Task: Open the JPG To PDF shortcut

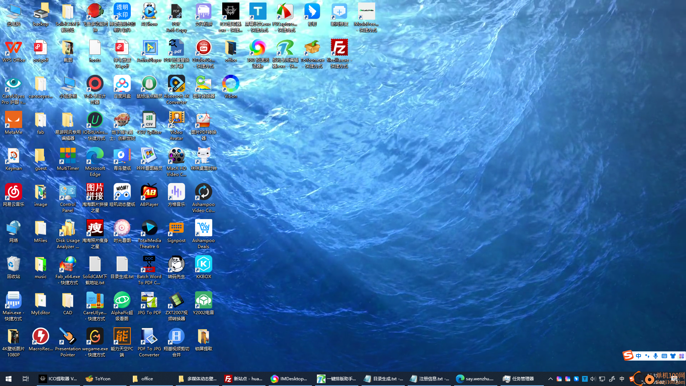Action: click(x=149, y=304)
